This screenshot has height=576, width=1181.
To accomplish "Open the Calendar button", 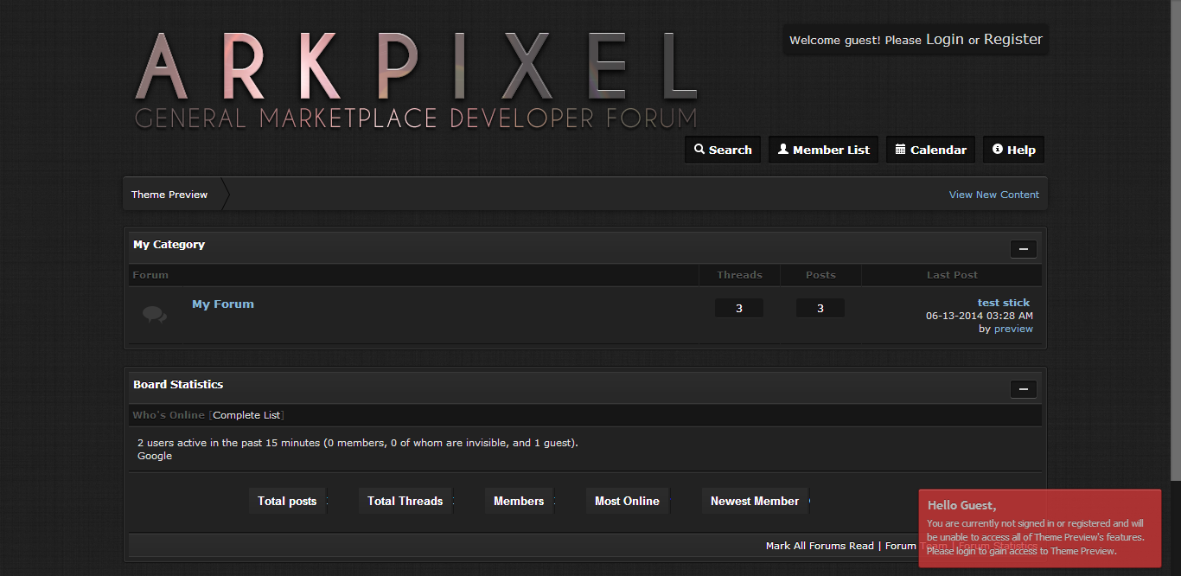I will click(x=931, y=150).
